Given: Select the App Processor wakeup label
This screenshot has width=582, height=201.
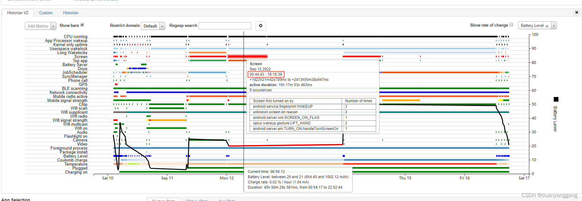Looking at the screenshot, I should 66,40.
